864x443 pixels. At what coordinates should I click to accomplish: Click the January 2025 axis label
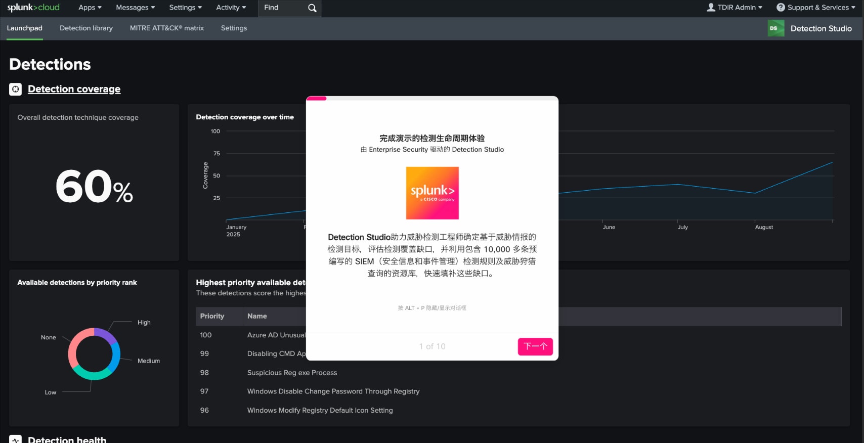coord(236,231)
